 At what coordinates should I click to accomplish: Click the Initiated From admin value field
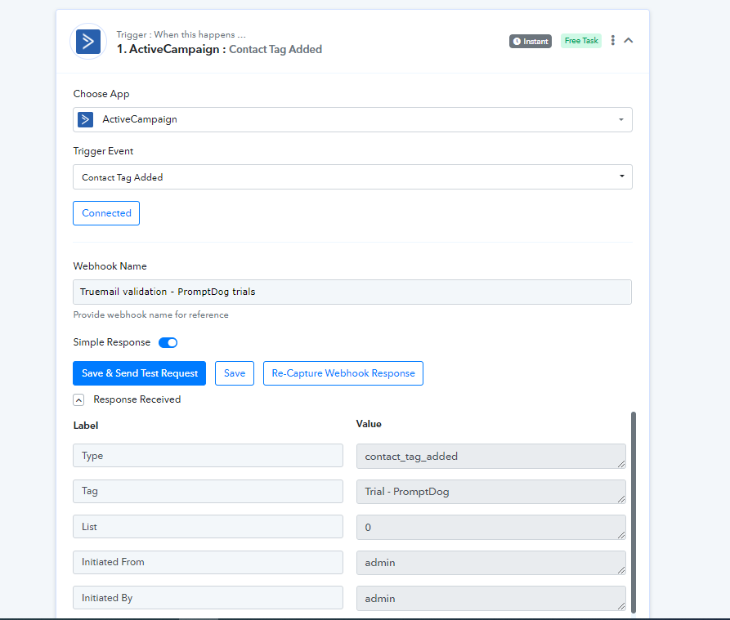click(x=491, y=563)
